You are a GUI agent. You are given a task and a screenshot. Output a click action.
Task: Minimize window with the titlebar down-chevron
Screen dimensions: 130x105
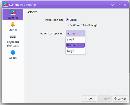[x=112, y=5]
